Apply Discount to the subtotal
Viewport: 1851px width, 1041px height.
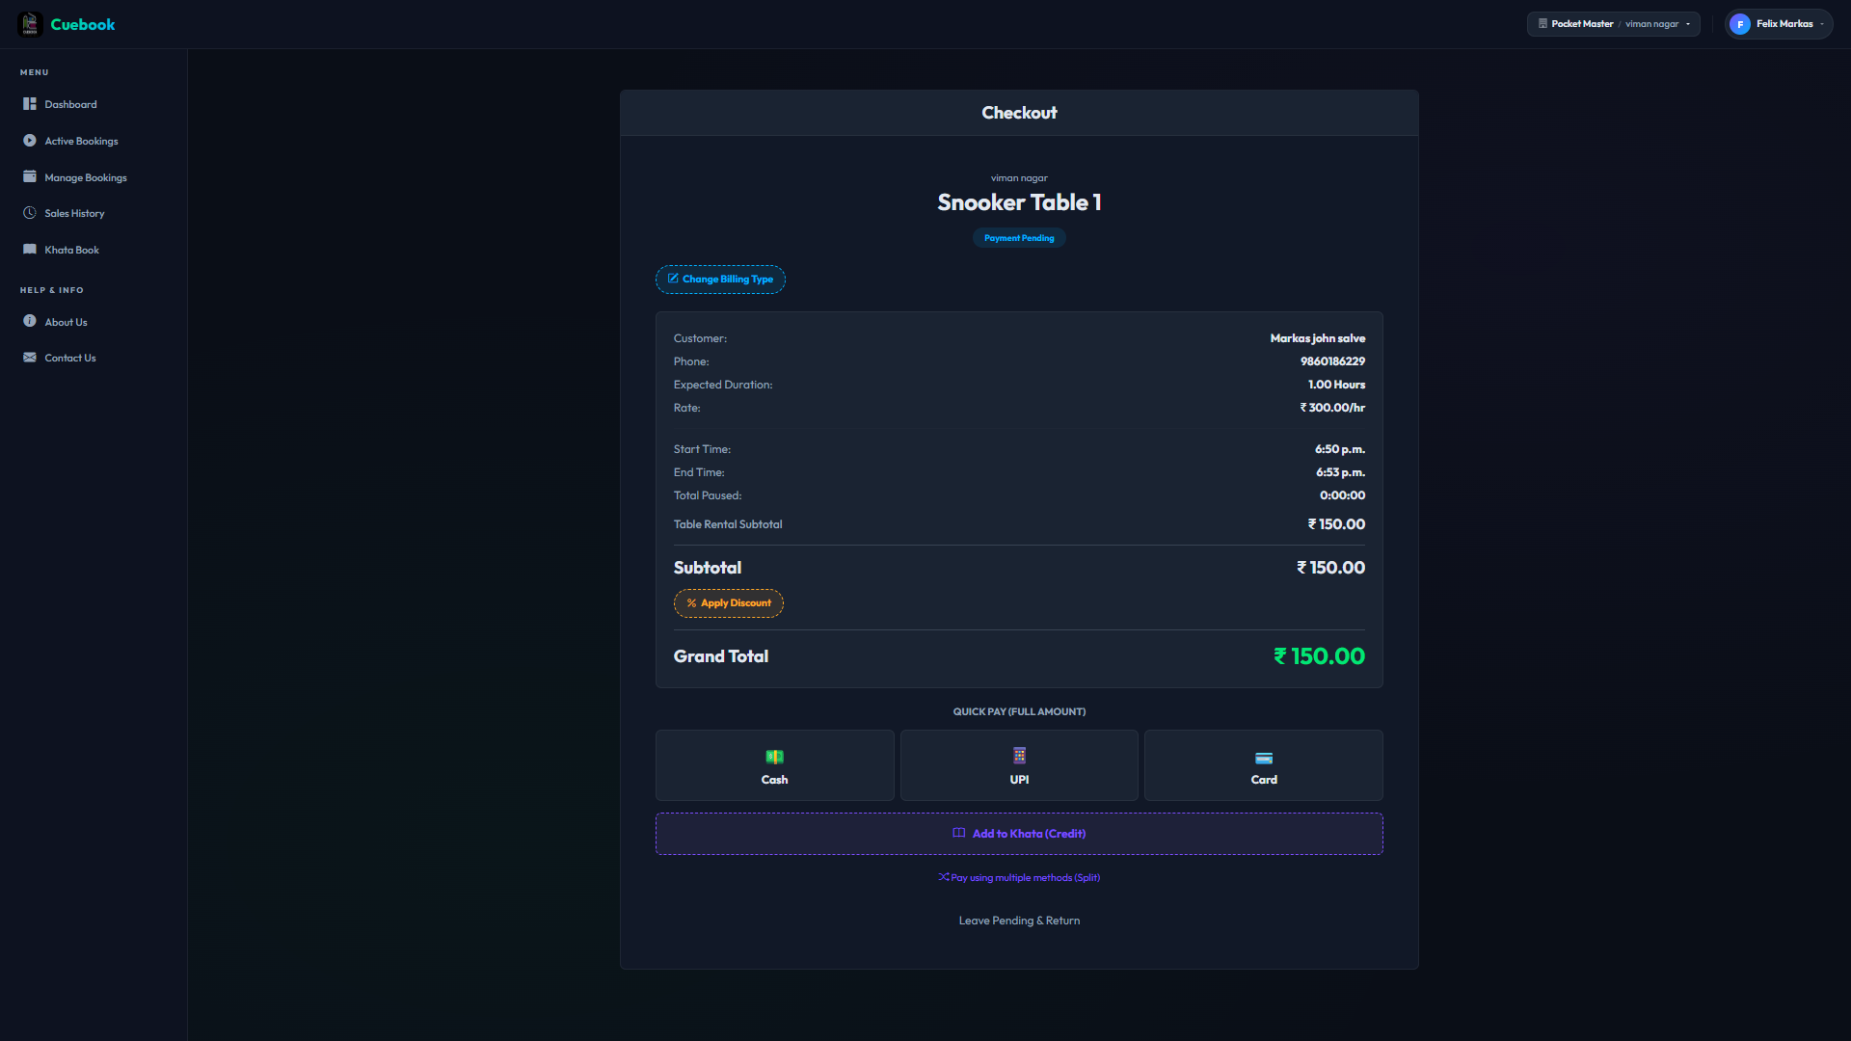(728, 603)
